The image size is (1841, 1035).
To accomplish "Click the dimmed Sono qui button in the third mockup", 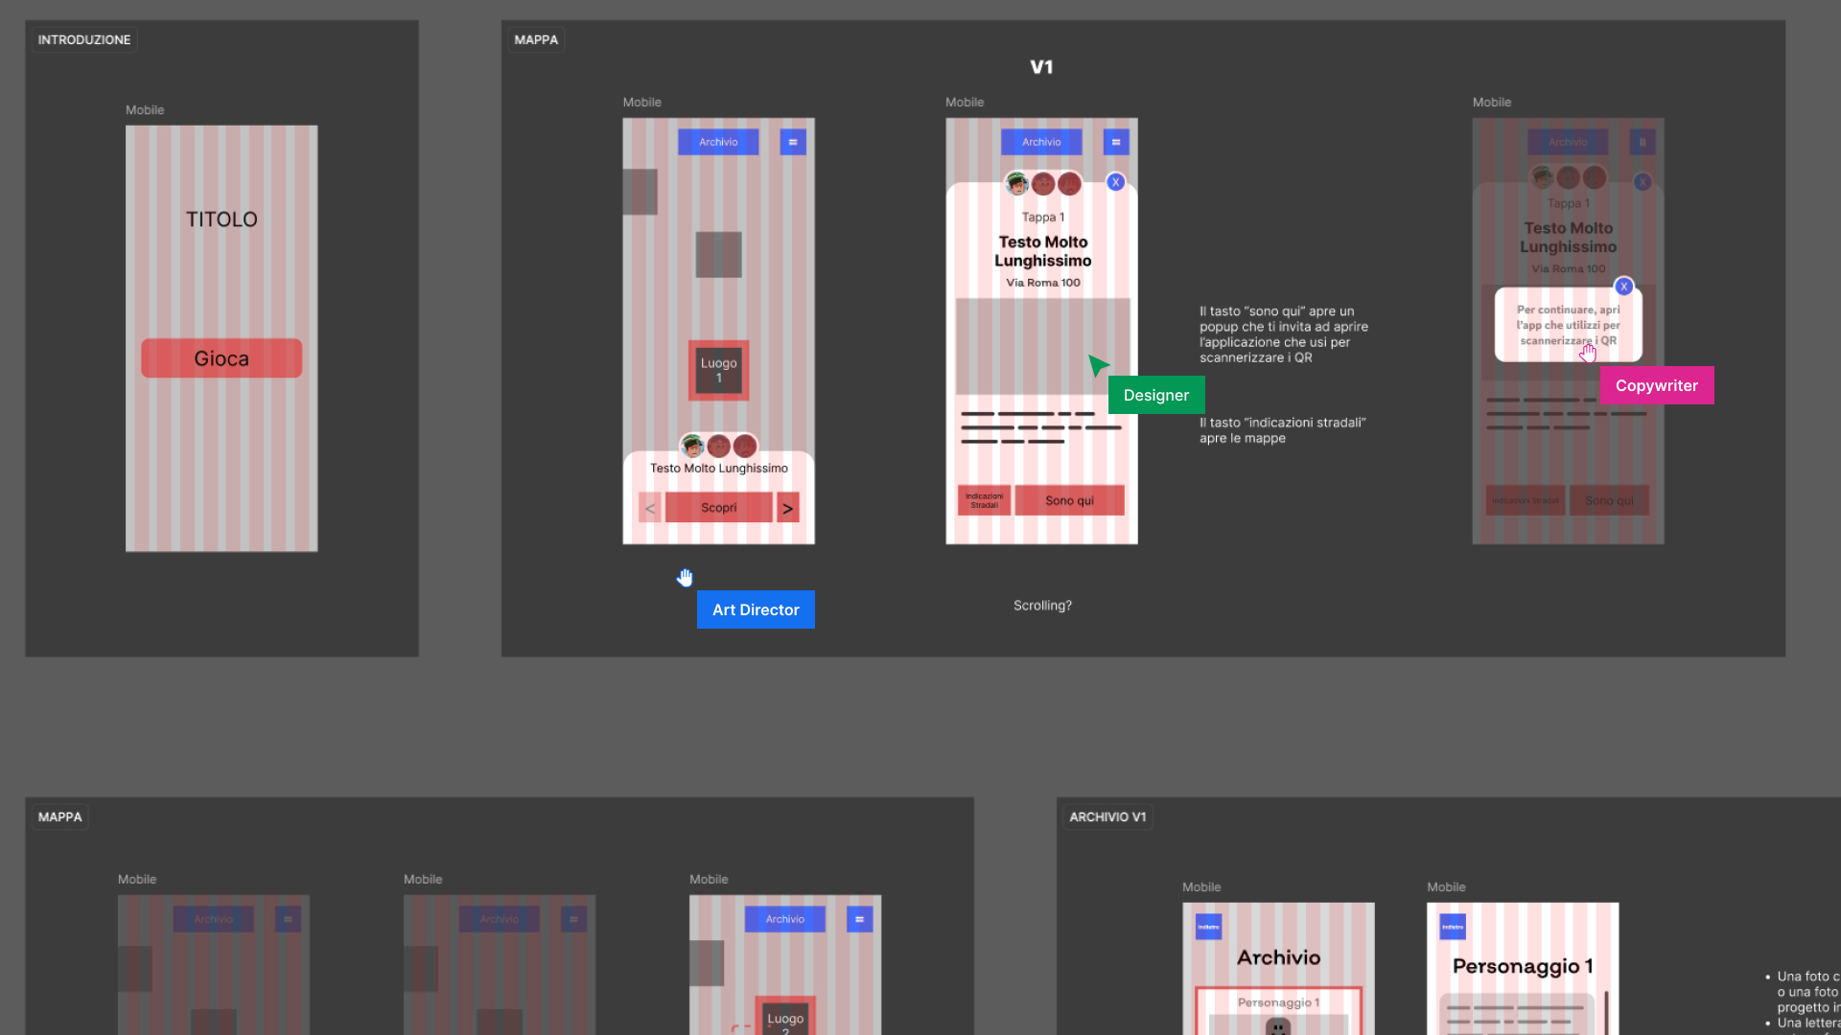I will point(1609,500).
